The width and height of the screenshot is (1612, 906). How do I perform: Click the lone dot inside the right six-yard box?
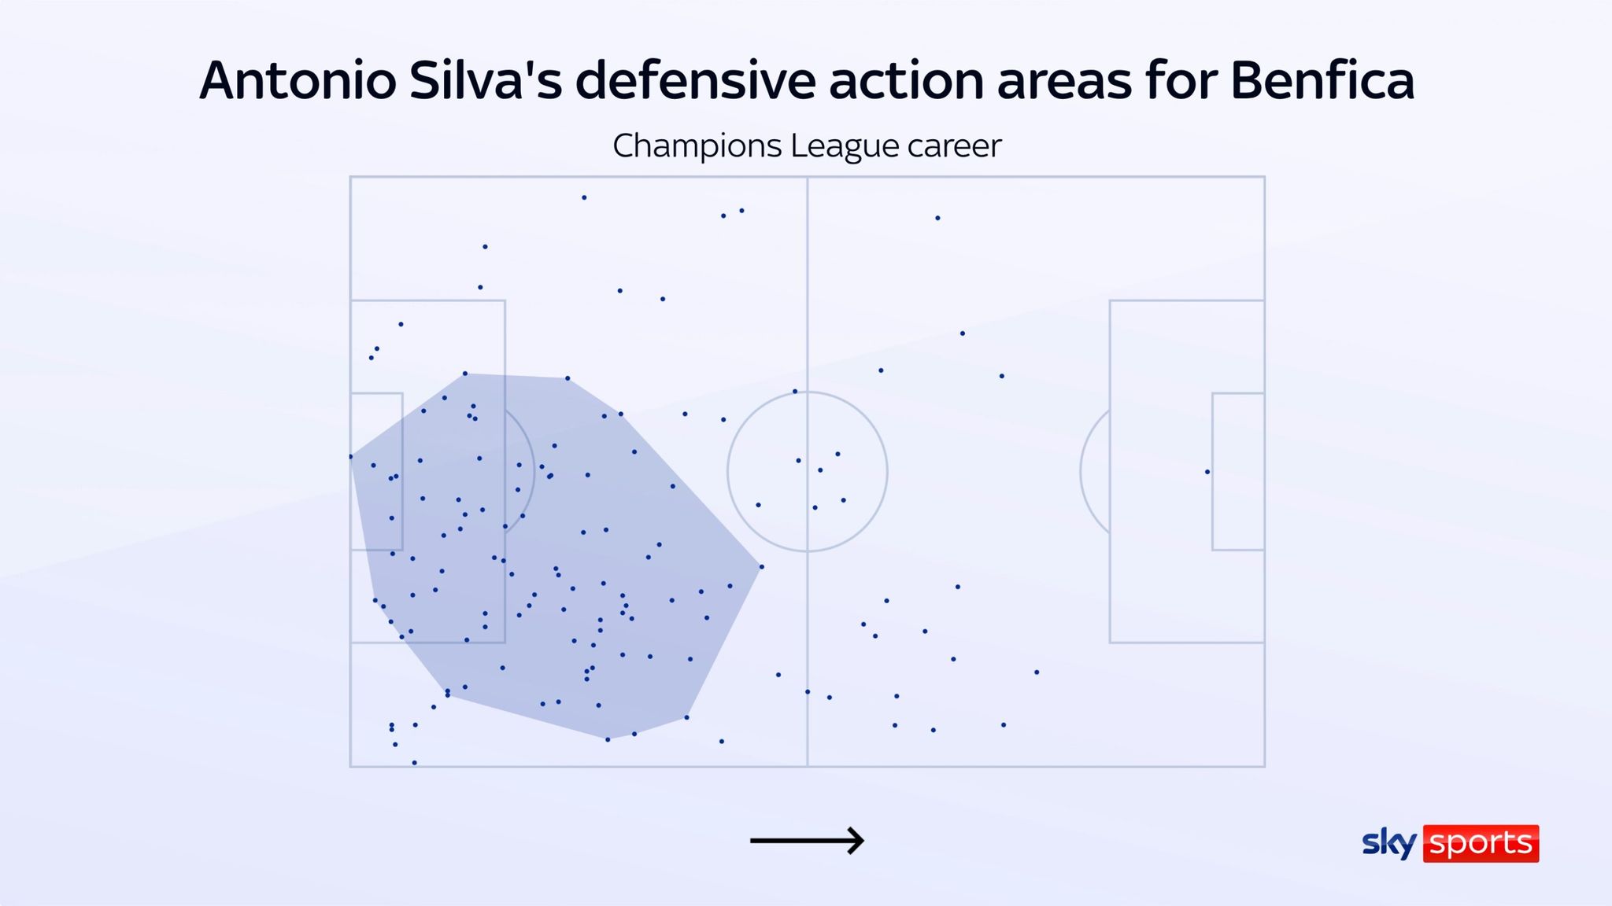1207,472
